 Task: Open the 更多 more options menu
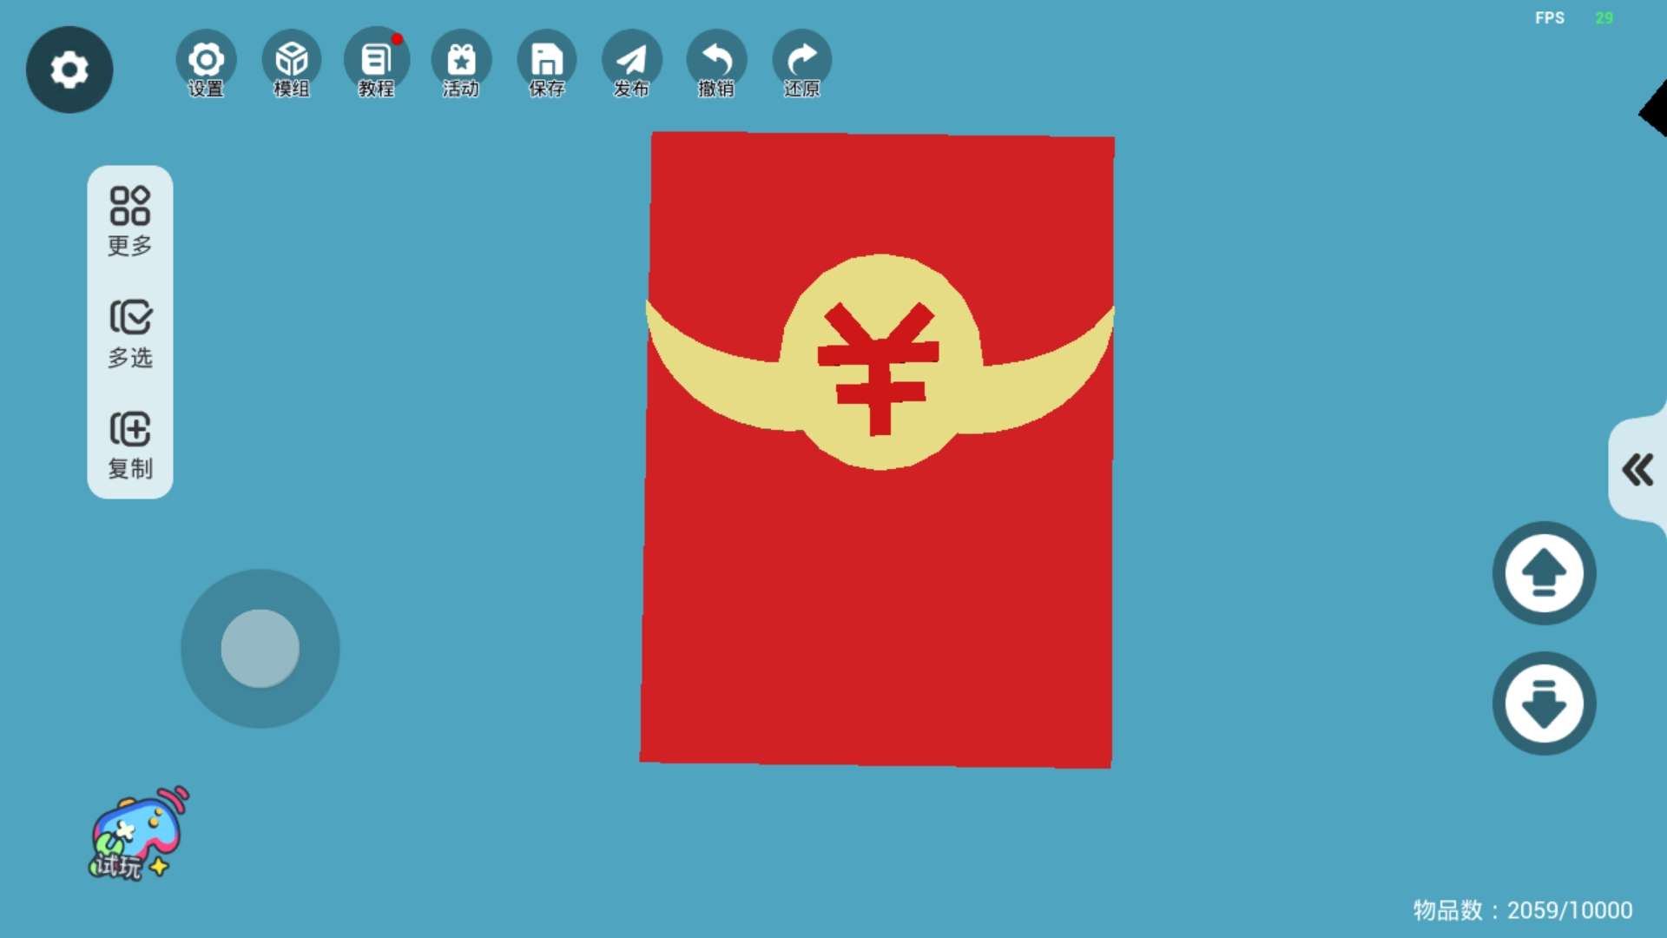tap(130, 221)
